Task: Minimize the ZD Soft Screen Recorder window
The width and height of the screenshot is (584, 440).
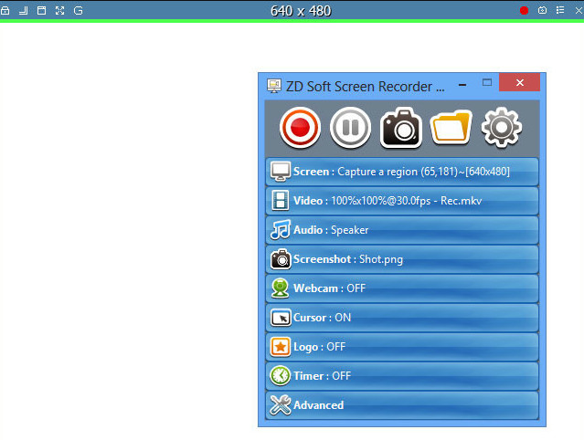Action: point(462,85)
